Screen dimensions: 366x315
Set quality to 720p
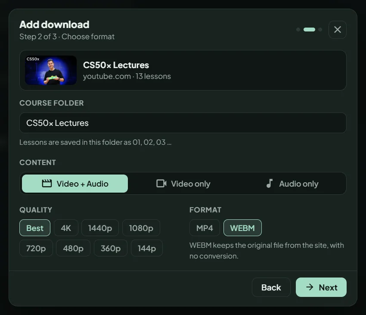[x=36, y=248]
